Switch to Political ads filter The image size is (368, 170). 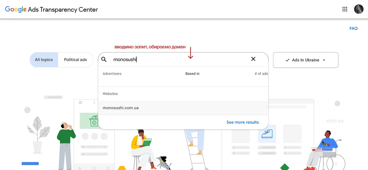pos(75,60)
